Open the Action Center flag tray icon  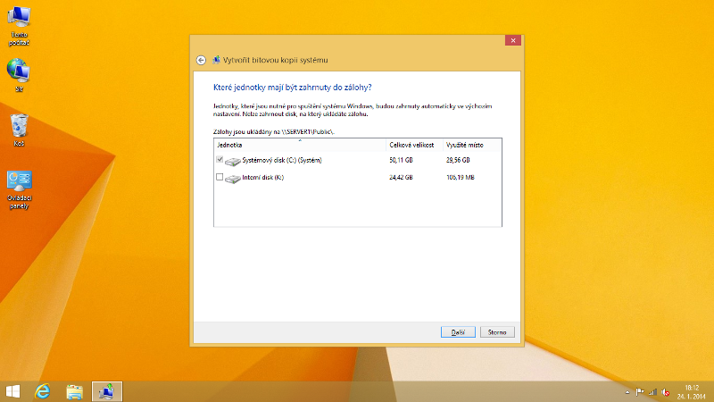[x=639, y=391]
